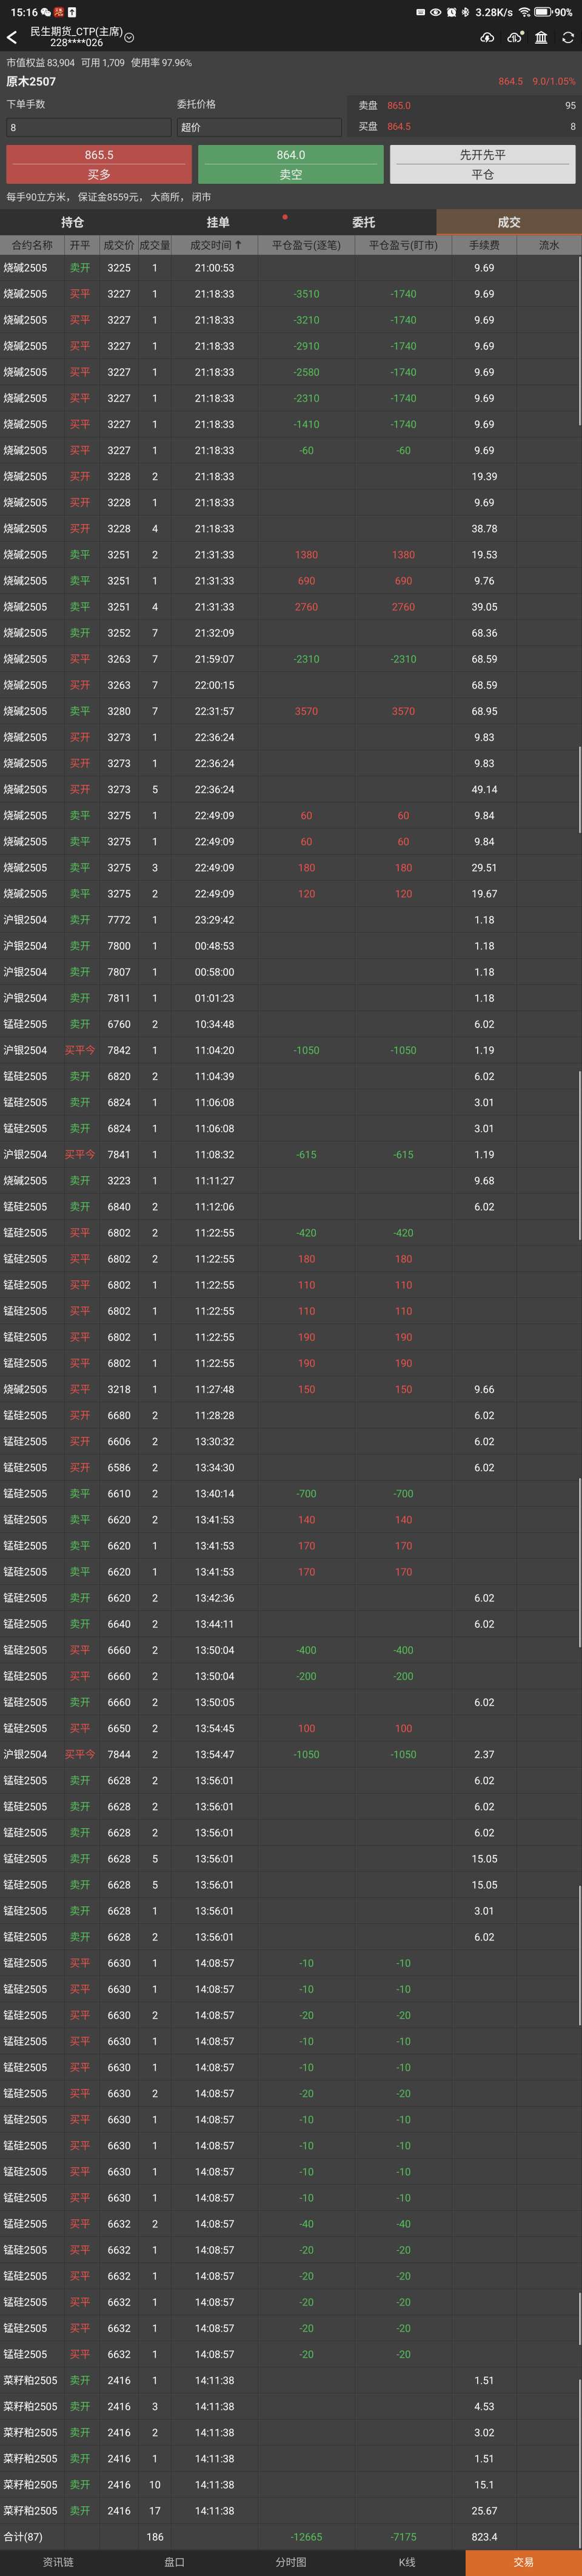The height and width of the screenshot is (2576, 582).
Task: Tap the cloud sync settings icon
Action: pyautogui.click(x=514, y=38)
